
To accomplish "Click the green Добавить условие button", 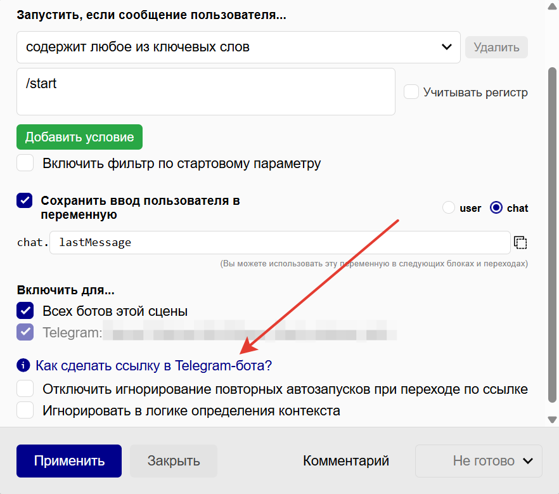I will point(79,137).
